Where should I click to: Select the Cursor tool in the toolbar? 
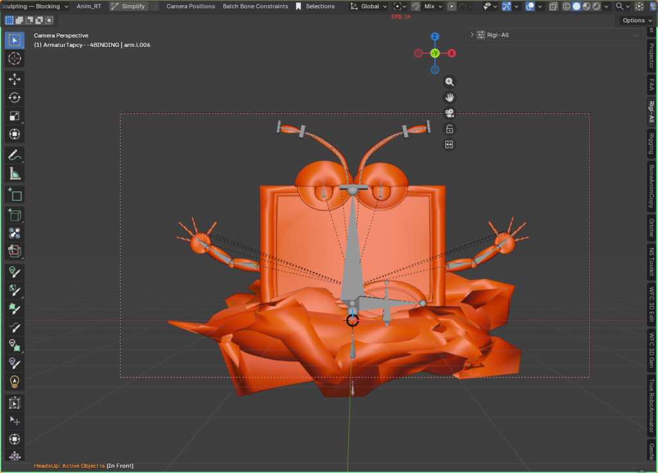pyautogui.click(x=15, y=58)
